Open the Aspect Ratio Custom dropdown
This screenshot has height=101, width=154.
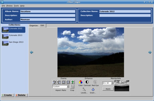point(61,86)
